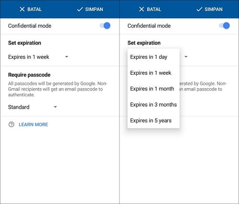Tap SIMPAN label in the left header
239x204 pixels.
94,10
